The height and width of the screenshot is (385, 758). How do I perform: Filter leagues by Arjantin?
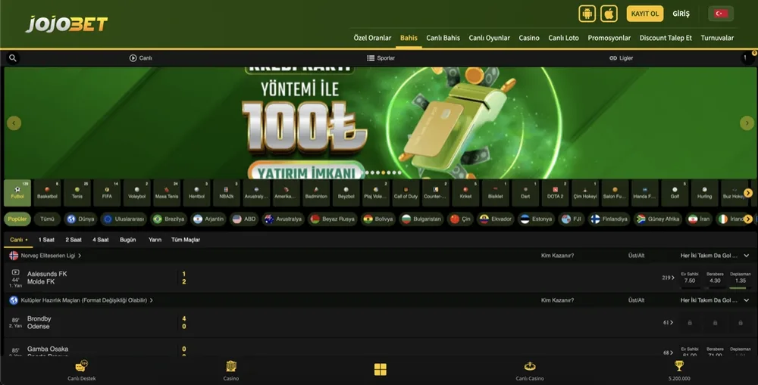pos(208,219)
